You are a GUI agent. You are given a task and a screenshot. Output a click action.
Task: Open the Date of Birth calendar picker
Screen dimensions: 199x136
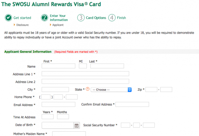point(77,126)
